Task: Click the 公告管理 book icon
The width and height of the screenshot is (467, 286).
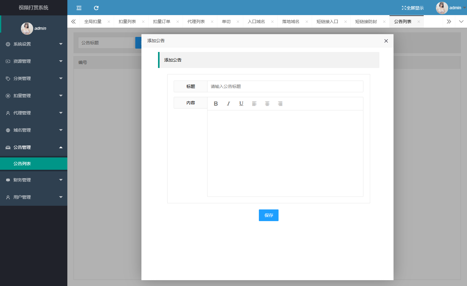Action: click(x=8, y=148)
